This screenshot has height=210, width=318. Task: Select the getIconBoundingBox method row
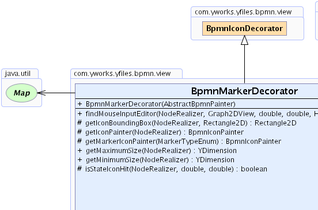point(187,123)
